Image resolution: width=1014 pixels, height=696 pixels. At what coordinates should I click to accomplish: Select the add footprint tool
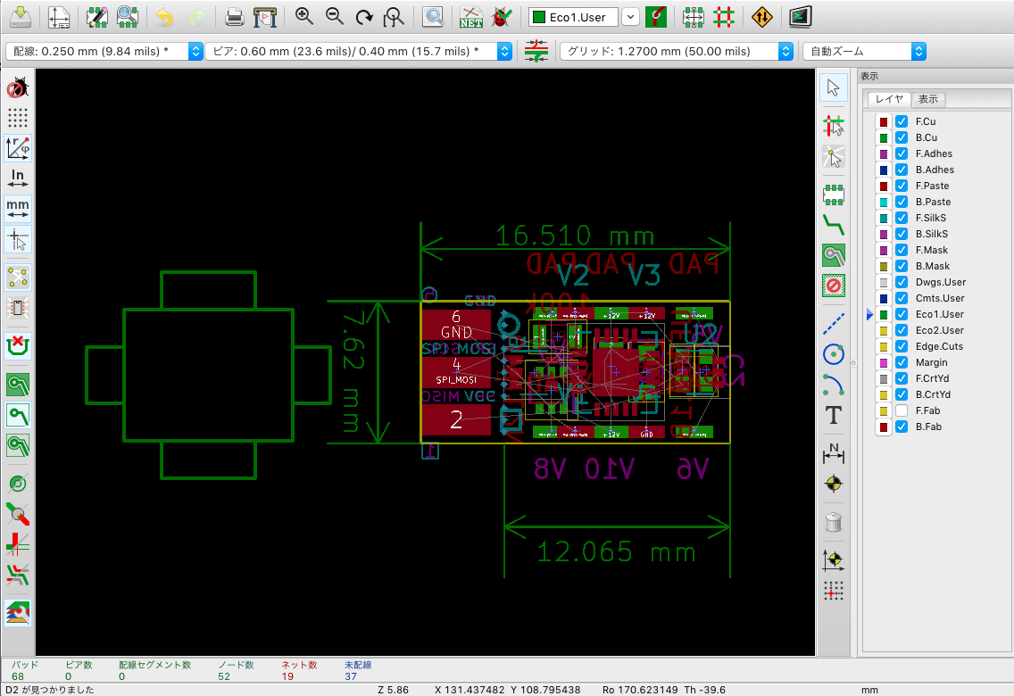click(x=834, y=194)
